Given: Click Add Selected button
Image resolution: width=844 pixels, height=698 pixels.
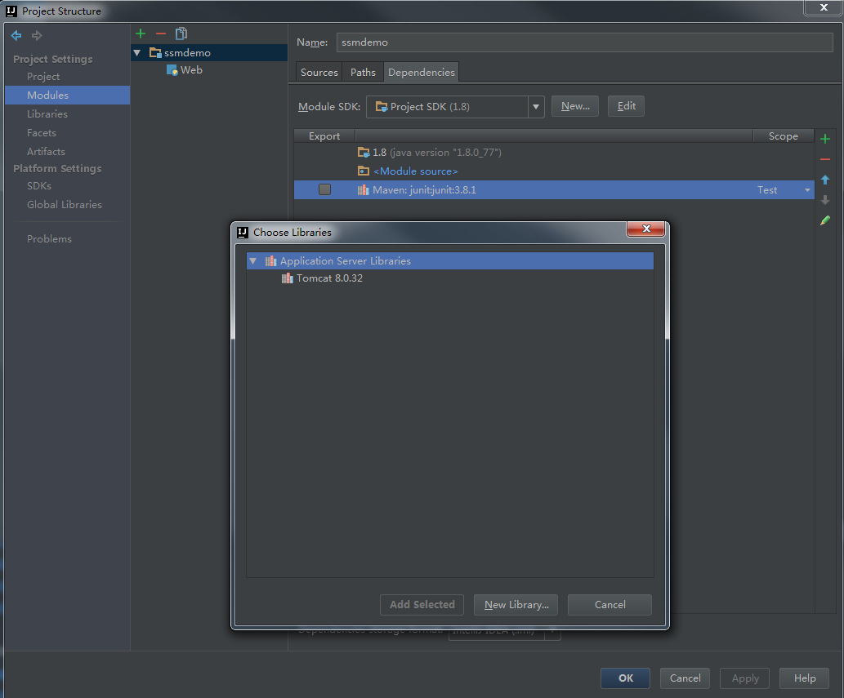Looking at the screenshot, I should [422, 604].
